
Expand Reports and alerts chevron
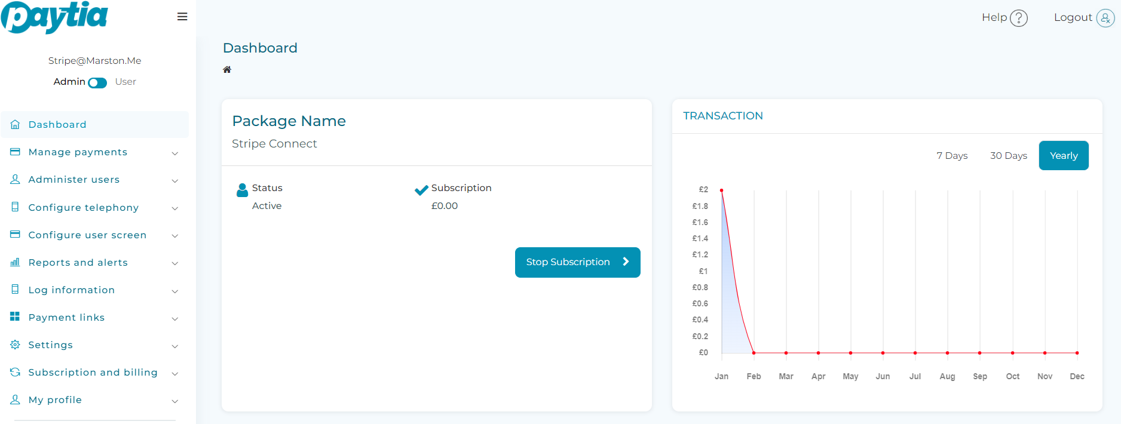click(x=175, y=263)
